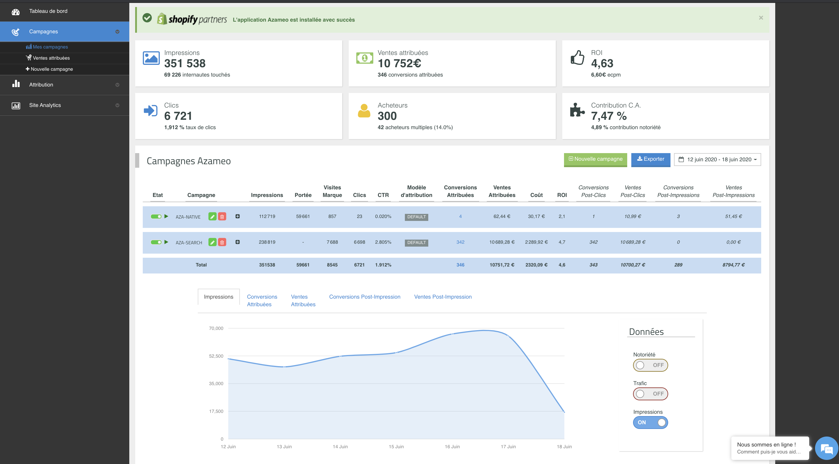The image size is (839, 464).
Task: Enable the Notoriété data toggle
Action: 650,365
